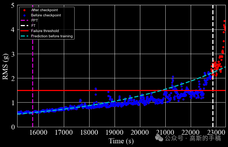228x147 pixels.
Task: Click the red dot legend marker
Action: [24, 10]
